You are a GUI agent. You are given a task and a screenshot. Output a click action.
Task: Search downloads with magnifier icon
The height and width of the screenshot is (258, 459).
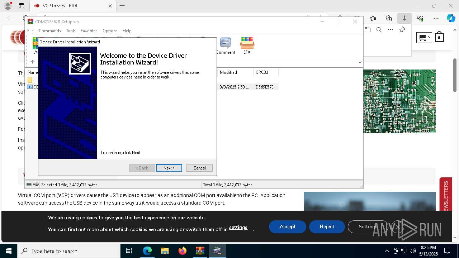pos(379,30)
